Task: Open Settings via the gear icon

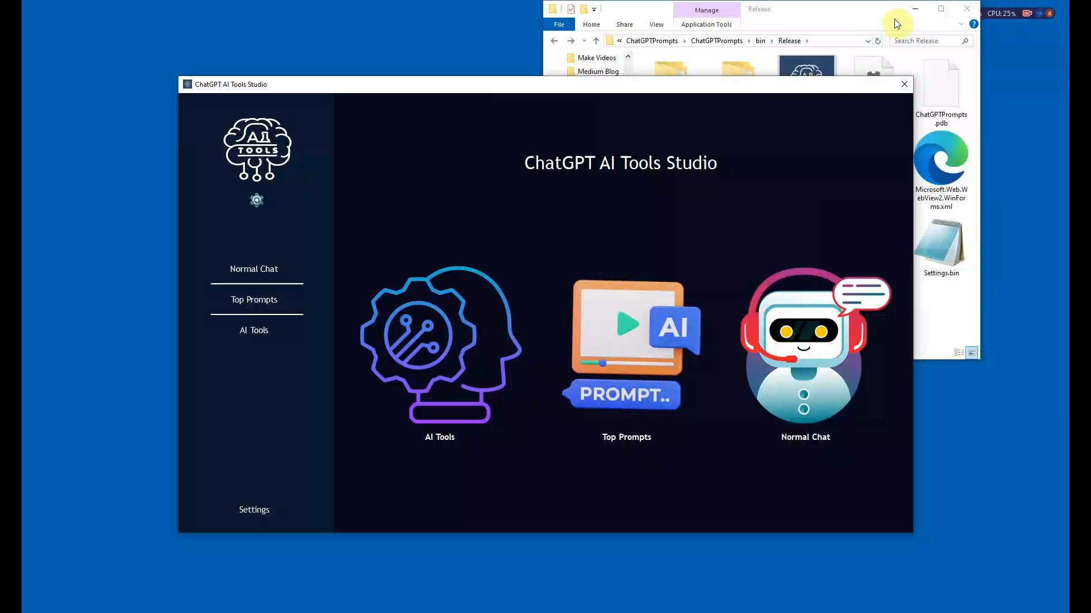Action: tap(257, 200)
